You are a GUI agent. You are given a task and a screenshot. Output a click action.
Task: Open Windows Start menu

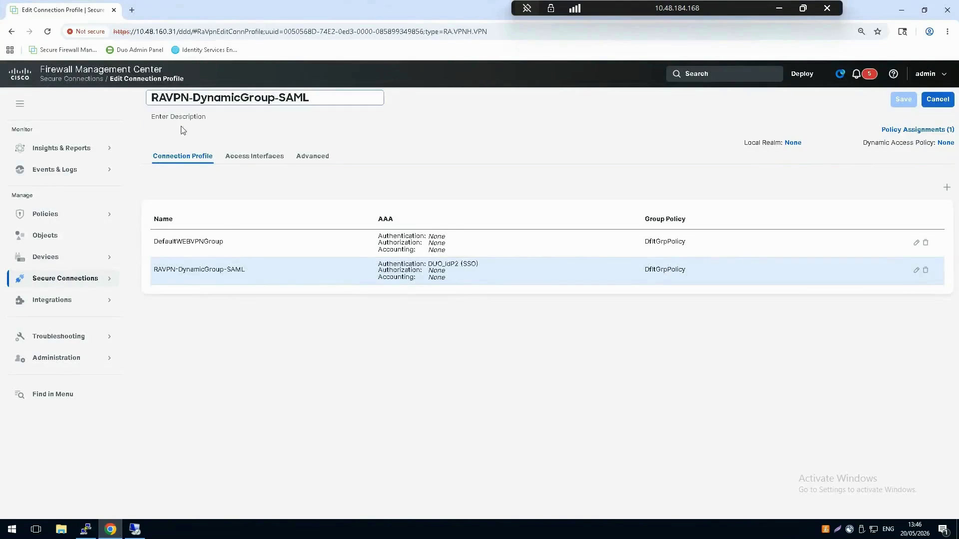[x=12, y=529]
